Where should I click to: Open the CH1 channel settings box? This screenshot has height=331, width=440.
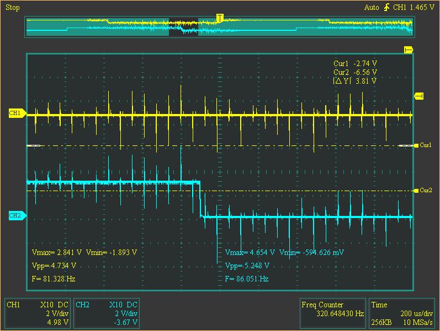point(37,313)
